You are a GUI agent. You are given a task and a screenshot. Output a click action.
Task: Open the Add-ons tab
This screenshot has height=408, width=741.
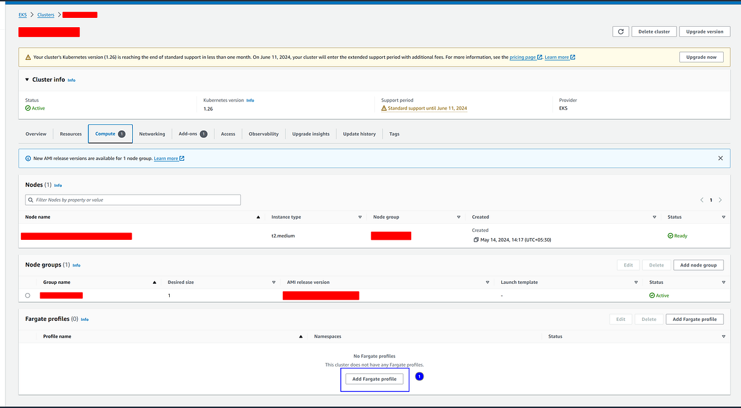point(193,134)
